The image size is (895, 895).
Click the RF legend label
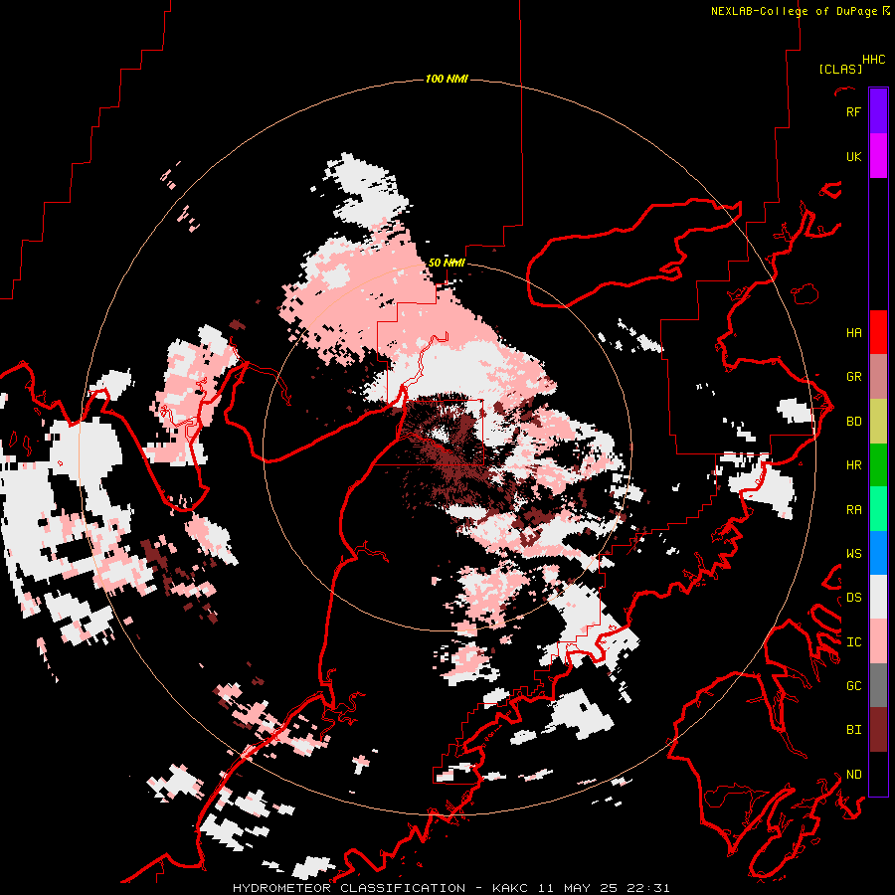click(853, 111)
